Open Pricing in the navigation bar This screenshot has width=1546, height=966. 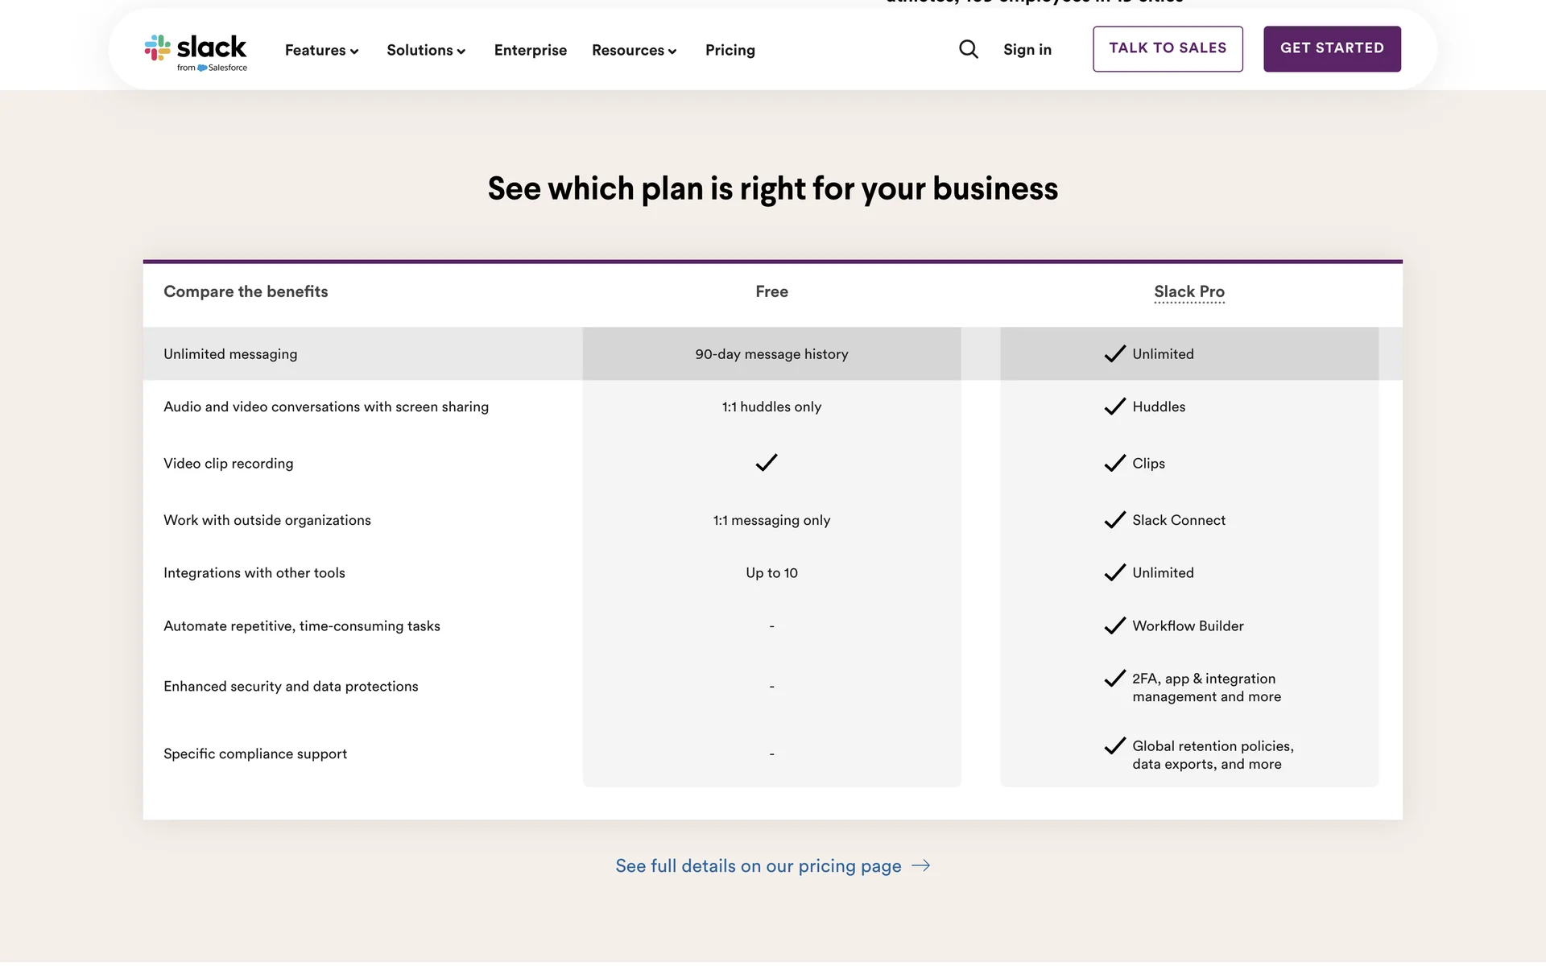pos(730,50)
